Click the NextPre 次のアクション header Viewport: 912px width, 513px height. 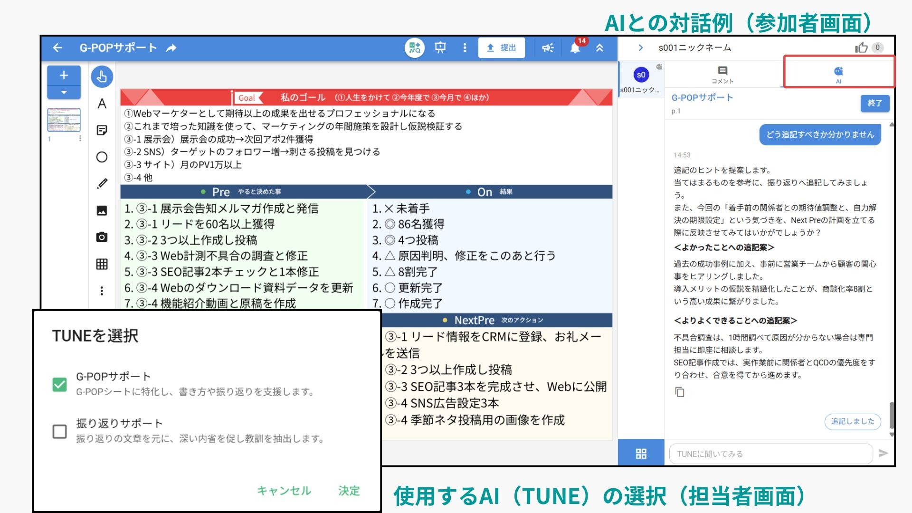496,320
